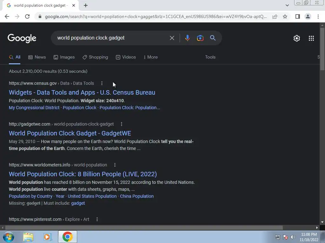This screenshot has width=325, height=243.
Task: Click the forward navigation arrow
Action: [17, 16]
